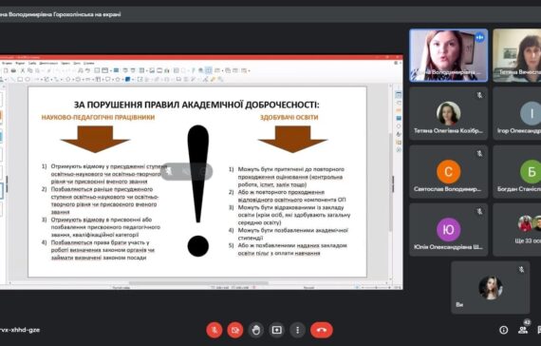541x346 pixels.
Task: Select the Богдан Станісл... participant tile
Action: pos(517,171)
